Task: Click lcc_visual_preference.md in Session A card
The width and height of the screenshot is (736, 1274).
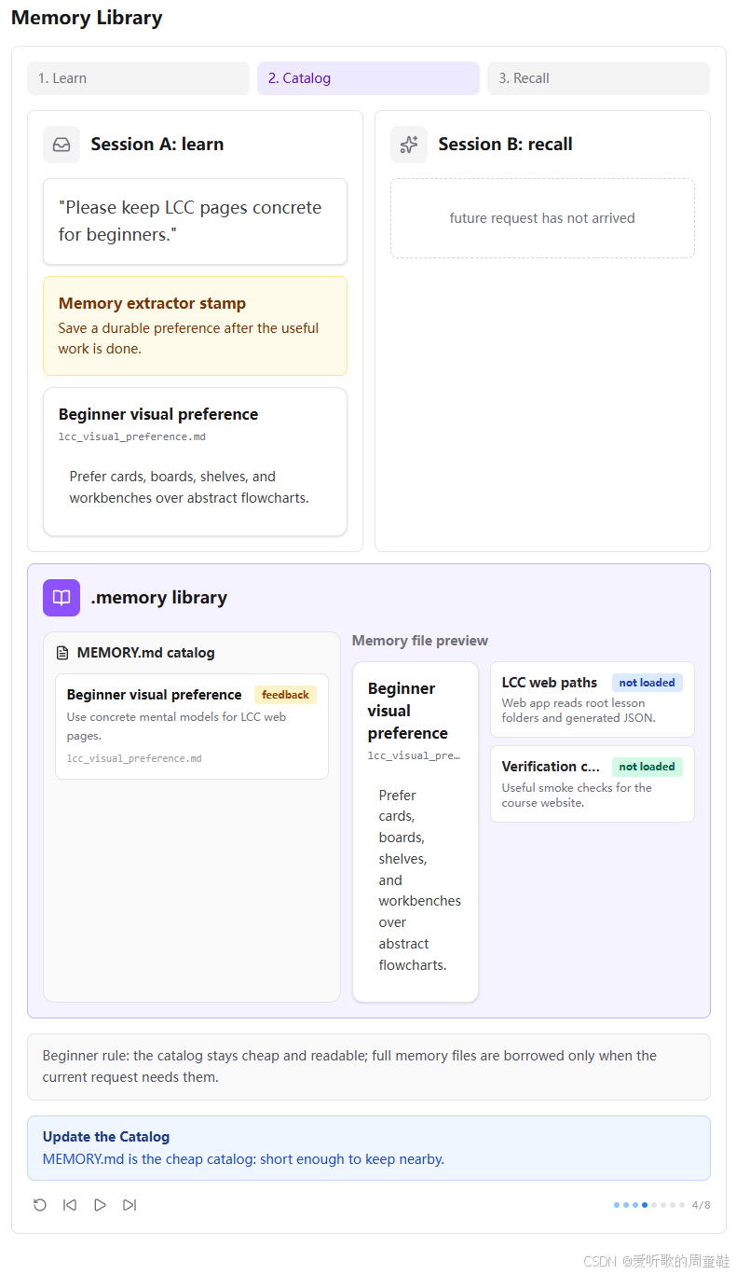Action: click(x=132, y=436)
